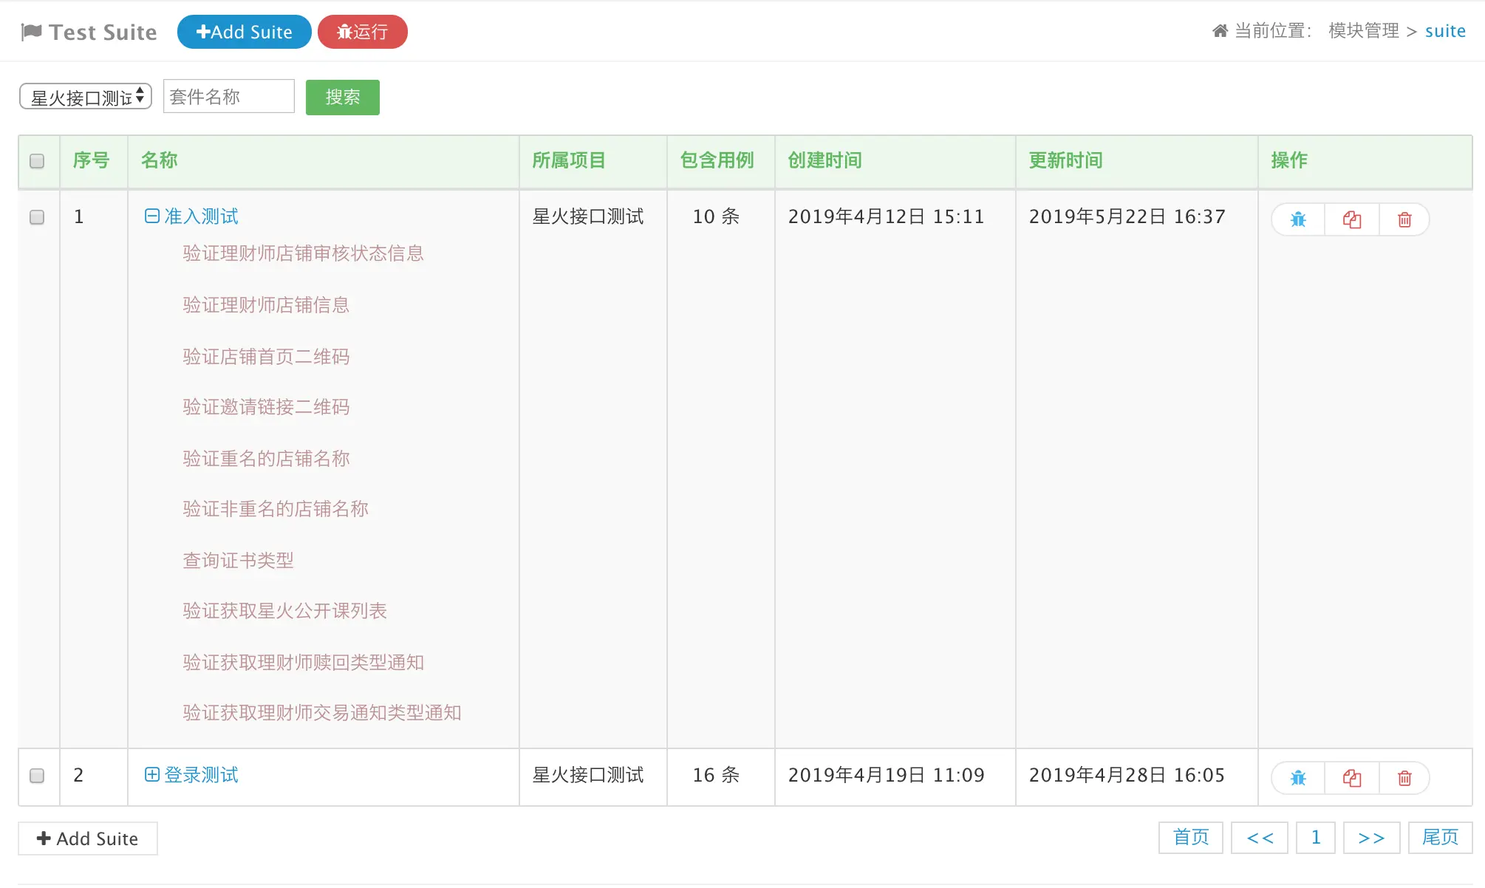Go to 尾页 last page
The image size is (1485, 888).
point(1440,838)
